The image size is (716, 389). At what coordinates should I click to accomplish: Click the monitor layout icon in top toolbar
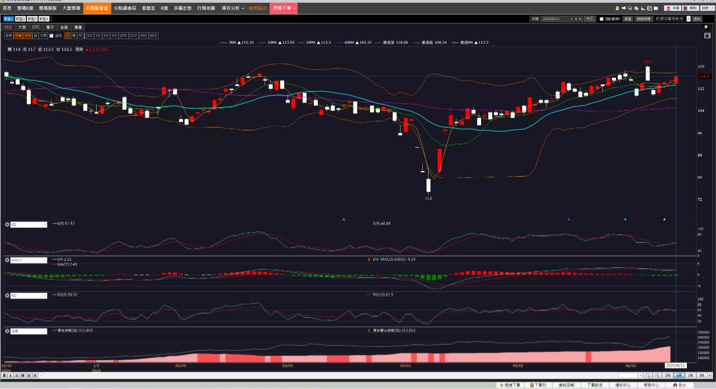pyautogui.click(x=649, y=8)
